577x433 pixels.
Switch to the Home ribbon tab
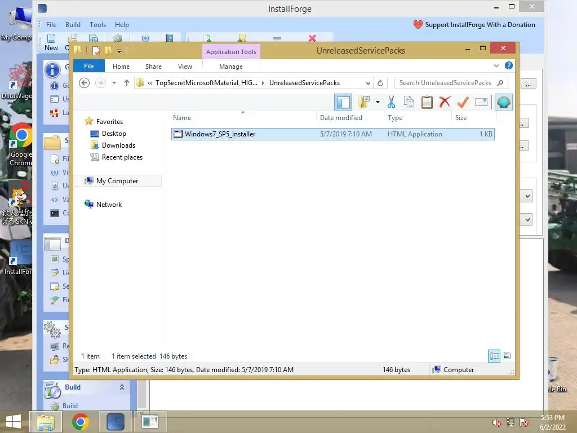121,67
